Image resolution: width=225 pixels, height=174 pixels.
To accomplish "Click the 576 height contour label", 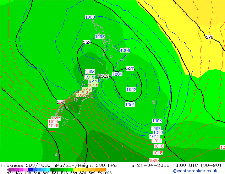I will 209,37.
